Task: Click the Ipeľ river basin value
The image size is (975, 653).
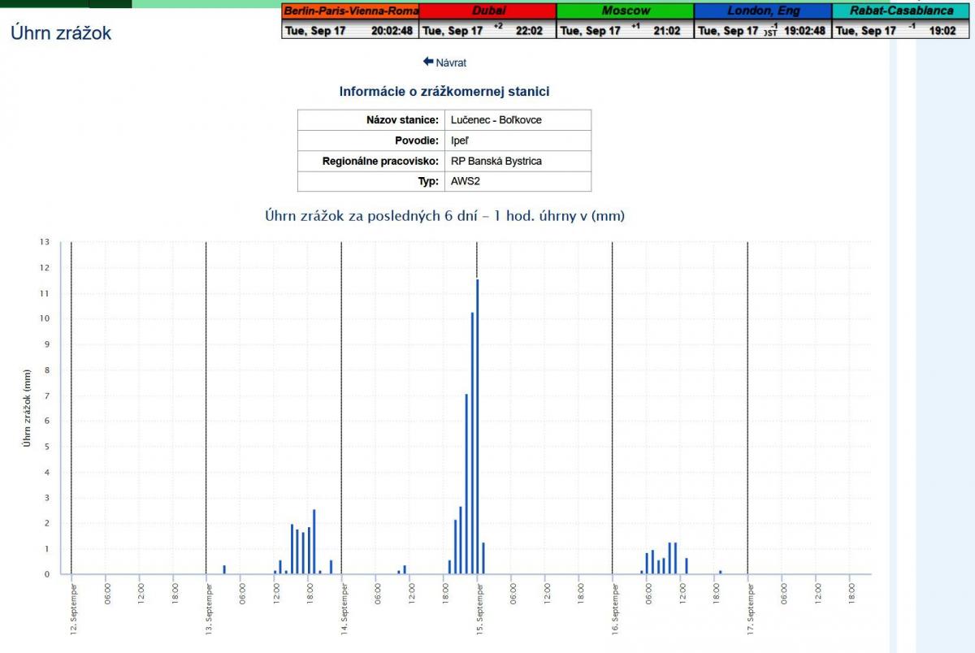Action: (460, 141)
